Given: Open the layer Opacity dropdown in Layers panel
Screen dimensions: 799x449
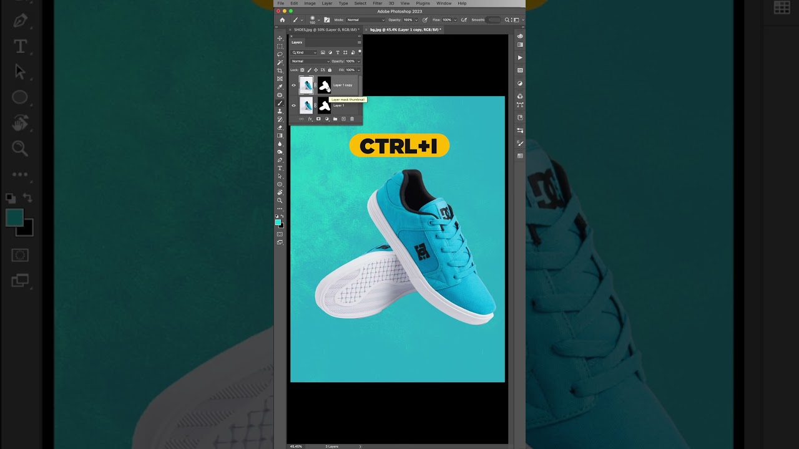Looking at the screenshot, I should (359, 61).
